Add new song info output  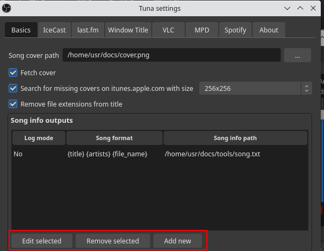178,241
